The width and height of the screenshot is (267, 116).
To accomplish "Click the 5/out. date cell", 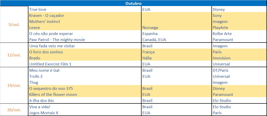I will tap(14, 24).
